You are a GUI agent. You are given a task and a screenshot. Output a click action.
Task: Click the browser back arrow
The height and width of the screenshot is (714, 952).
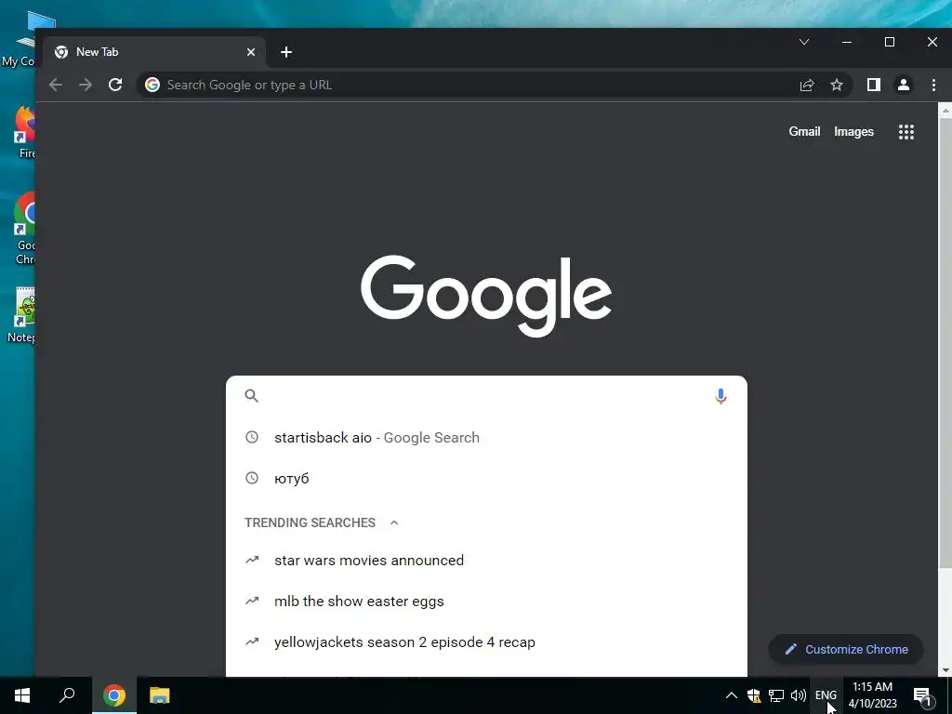click(55, 85)
